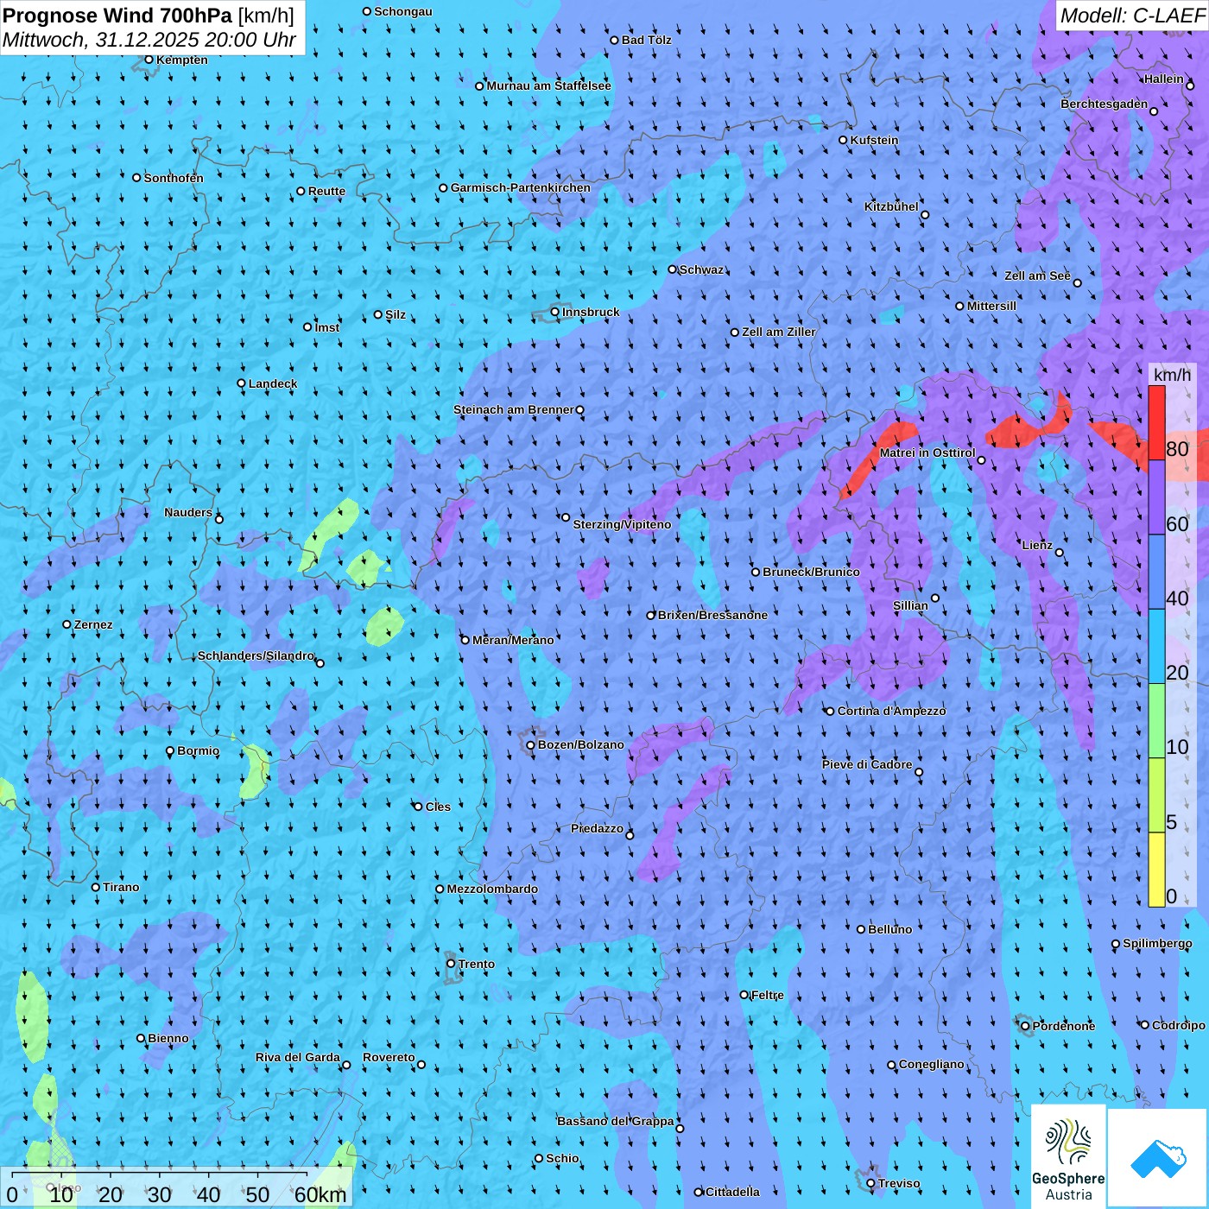This screenshot has height=1209, width=1209.
Task: Click the 'Modell: C-LAEF' label
Action: click(x=1132, y=15)
